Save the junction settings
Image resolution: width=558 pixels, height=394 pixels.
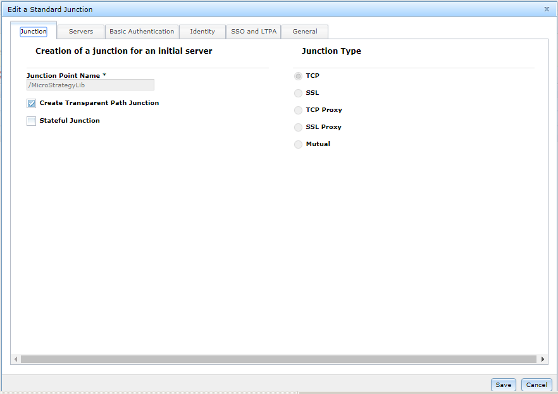click(504, 385)
